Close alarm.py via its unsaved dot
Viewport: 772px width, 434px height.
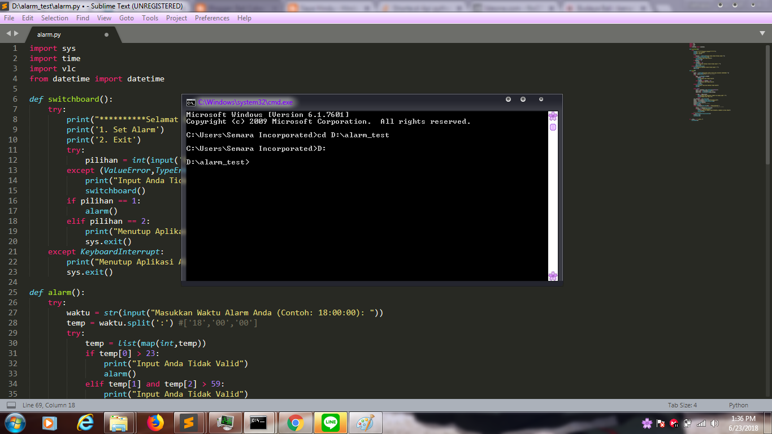pos(106,34)
